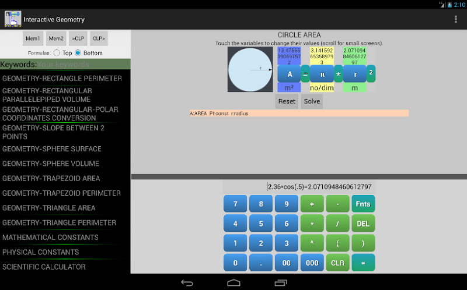The width and height of the screenshot is (467, 290).
Task: Click the Reset button
Action: click(287, 101)
